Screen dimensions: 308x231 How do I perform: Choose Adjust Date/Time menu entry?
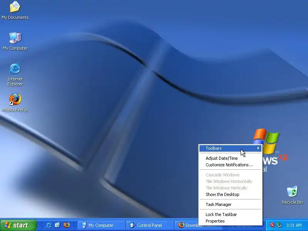tap(230, 158)
